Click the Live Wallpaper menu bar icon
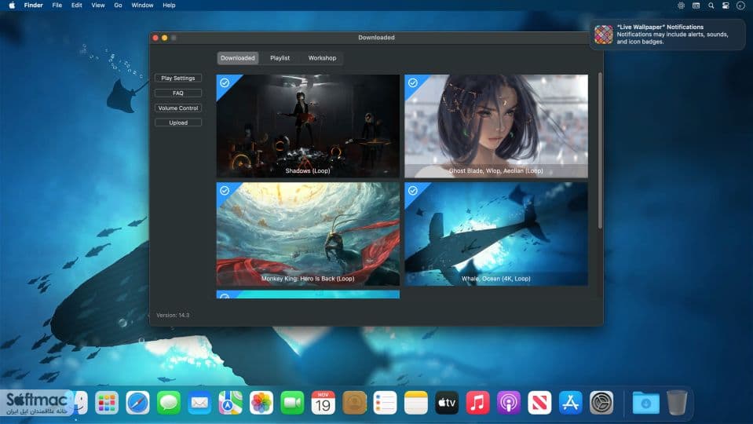The height and width of the screenshot is (424, 753). pos(681,5)
